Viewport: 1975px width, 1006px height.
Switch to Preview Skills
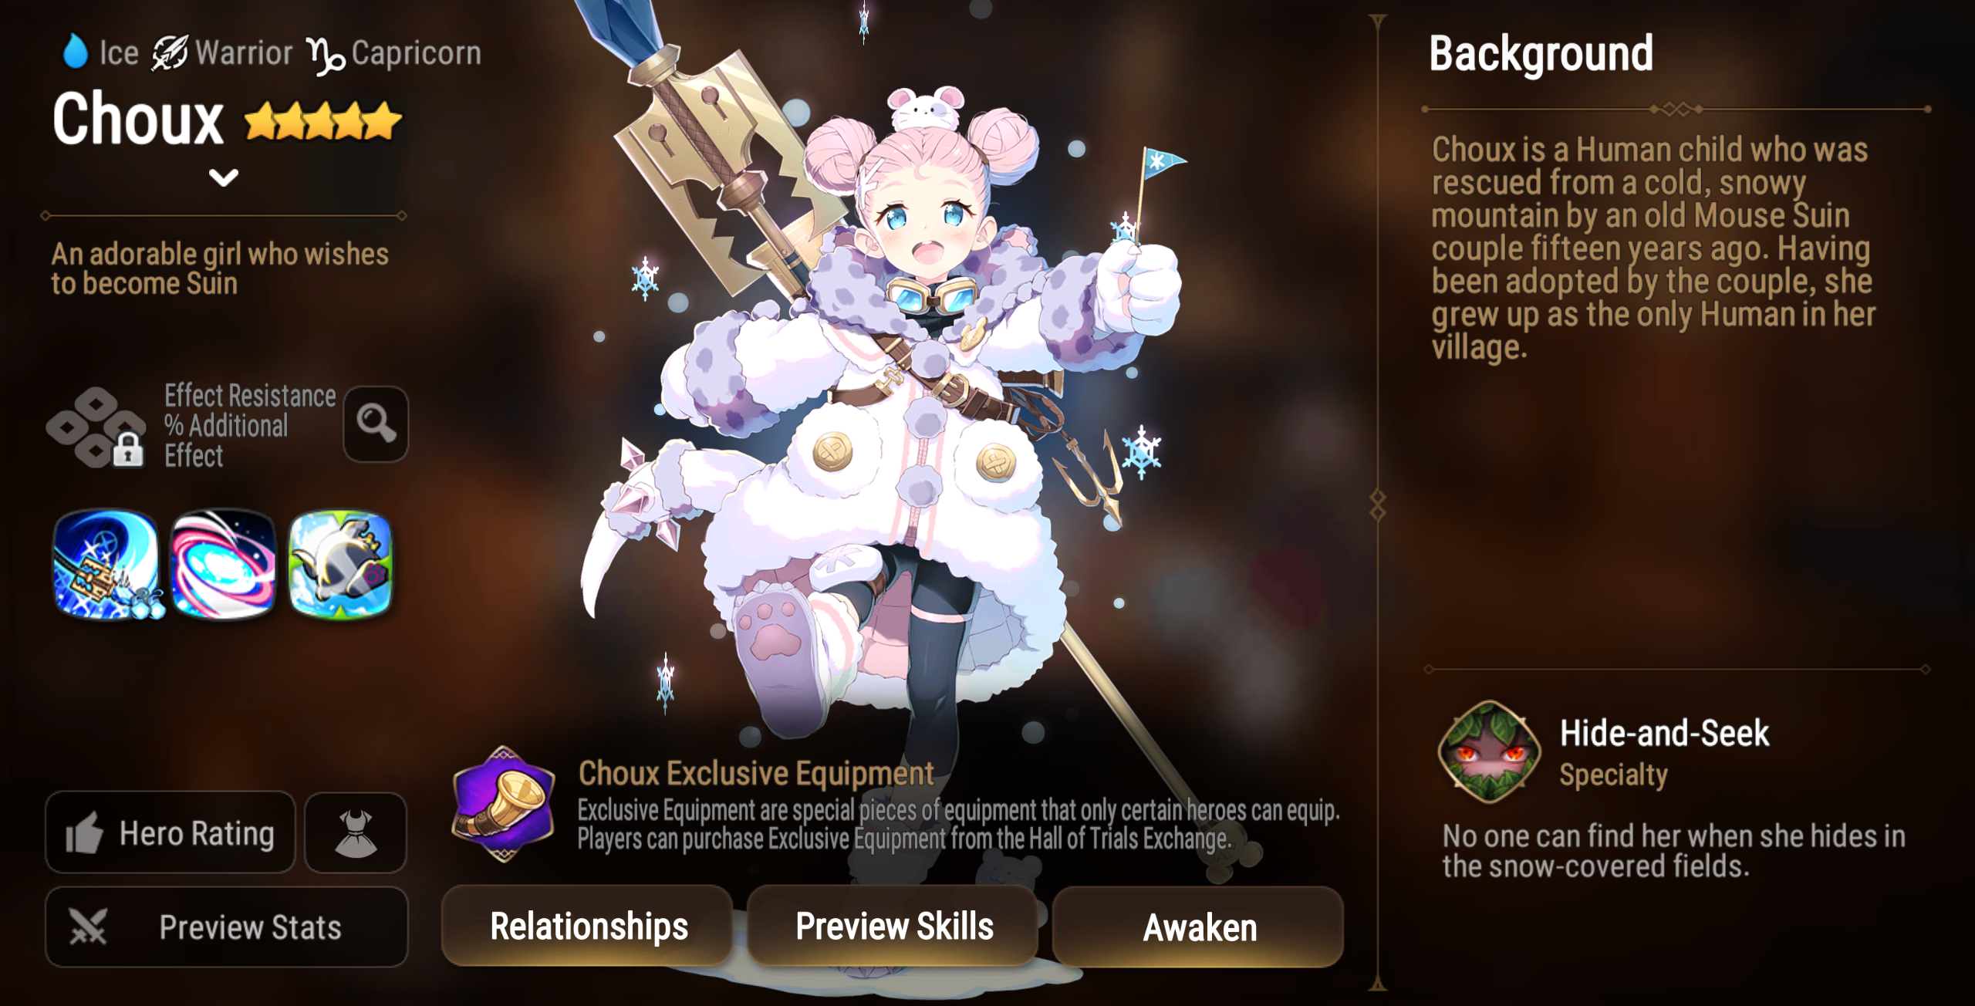coord(893,926)
